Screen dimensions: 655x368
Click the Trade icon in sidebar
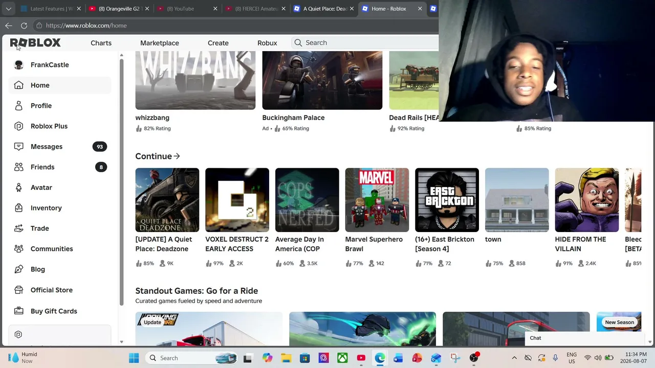click(x=19, y=228)
